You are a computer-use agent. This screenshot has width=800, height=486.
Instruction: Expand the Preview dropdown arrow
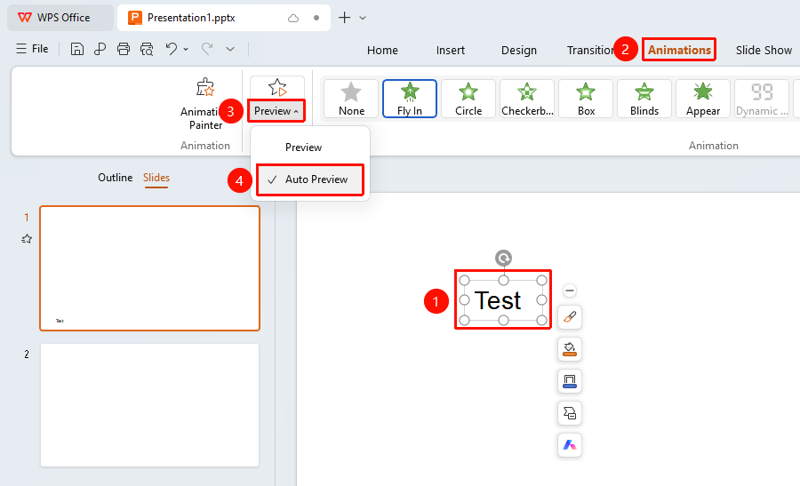(x=296, y=111)
